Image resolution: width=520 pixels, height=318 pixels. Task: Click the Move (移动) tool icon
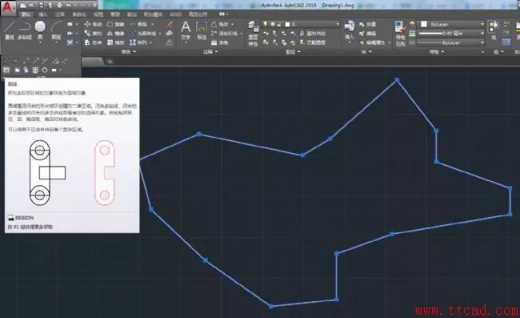[x=87, y=24]
